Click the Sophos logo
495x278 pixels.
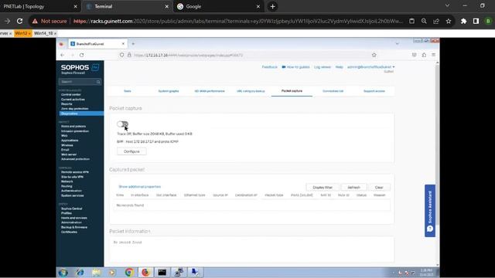pyautogui.click(x=80, y=69)
